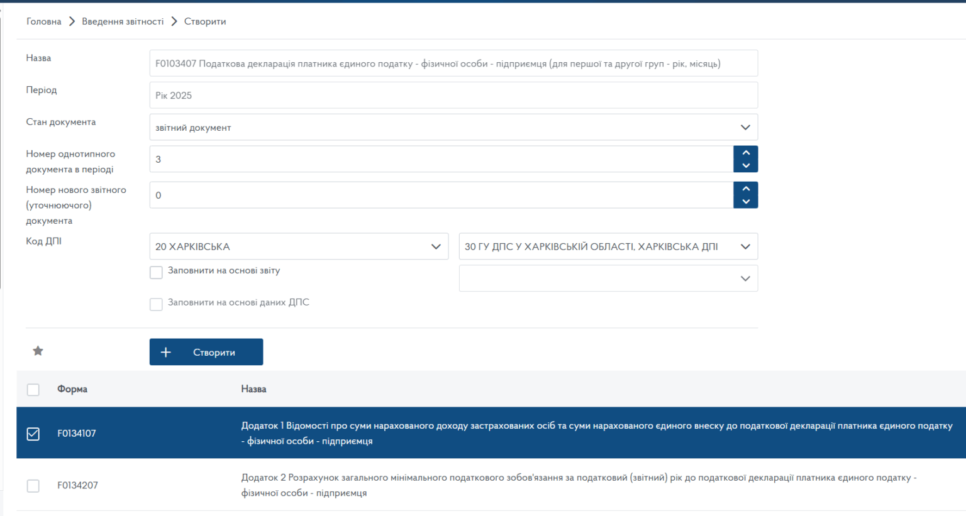Click the star favorites icon

tap(38, 351)
